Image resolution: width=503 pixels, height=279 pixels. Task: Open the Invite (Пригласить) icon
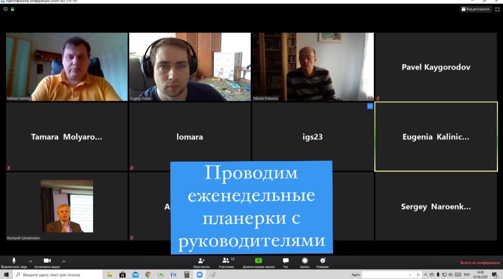(x=201, y=261)
